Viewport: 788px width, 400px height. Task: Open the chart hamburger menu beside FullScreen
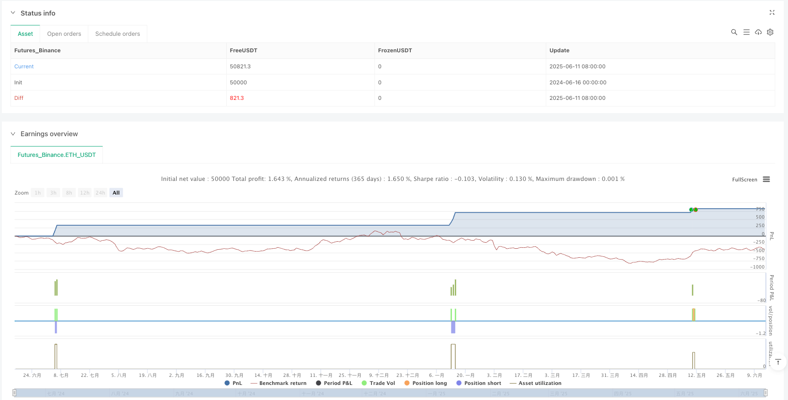click(x=766, y=180)
